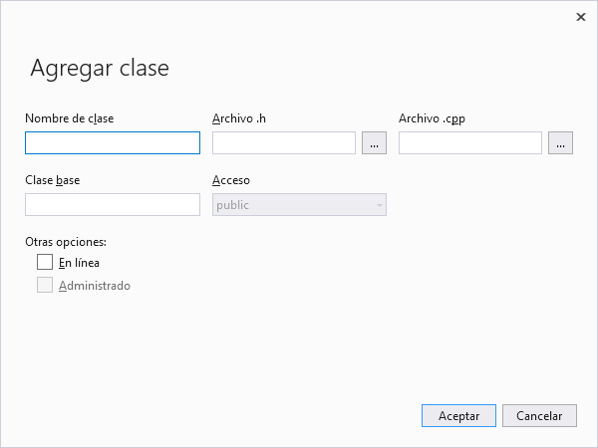Image resolution: width=598 pixels, height=448 pixels.
Task: Click the arrow on the Acceso combo box
Action: tap(379, 205)
